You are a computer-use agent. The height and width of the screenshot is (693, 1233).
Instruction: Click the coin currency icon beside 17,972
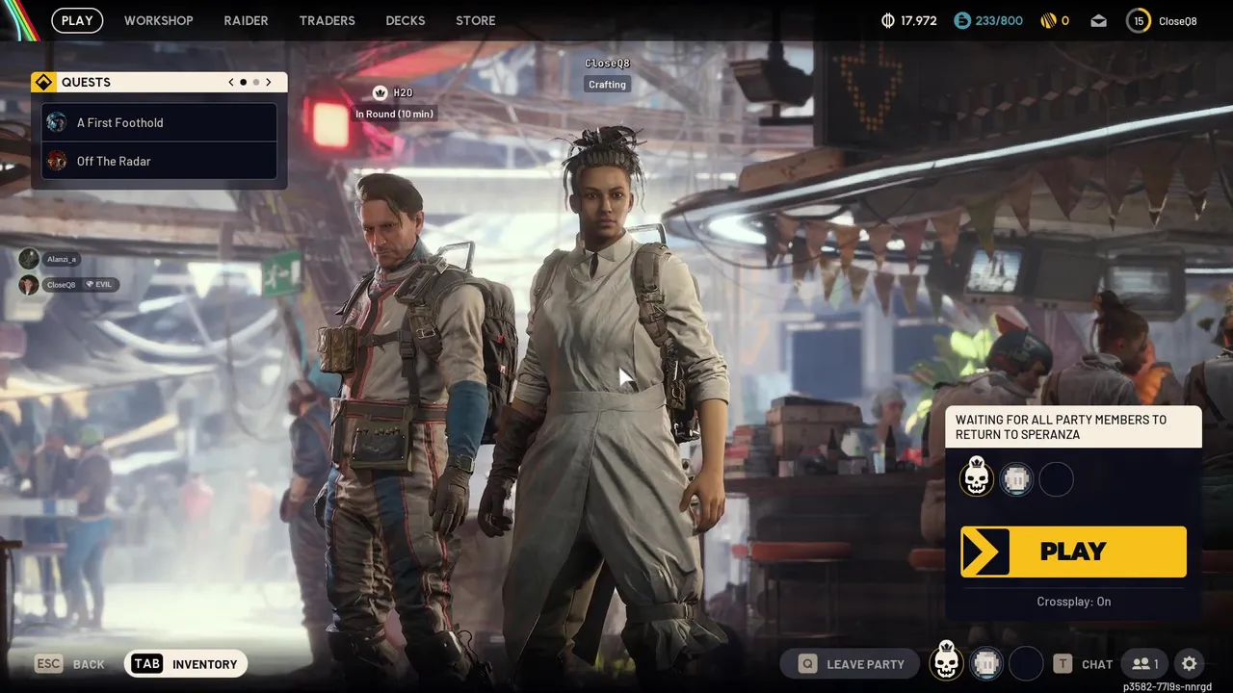click(x=888, y=20)
